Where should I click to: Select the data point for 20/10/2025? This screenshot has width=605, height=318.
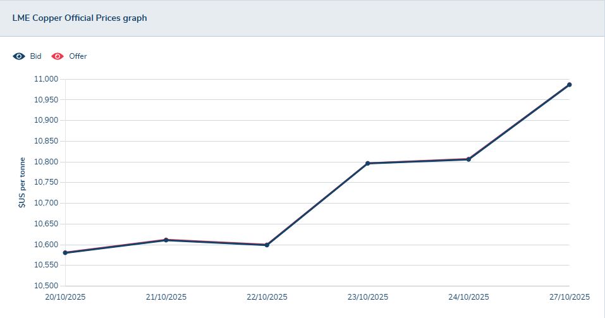pos(65,253)
